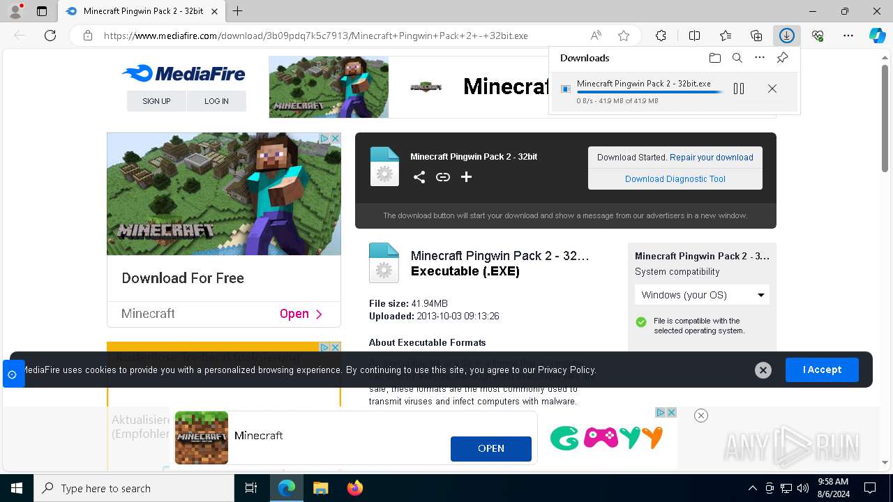Viewport: 893px width, 502px height.
Task: Close the left sidebar Minecraft ad
Action: click(x=335, y=139)
